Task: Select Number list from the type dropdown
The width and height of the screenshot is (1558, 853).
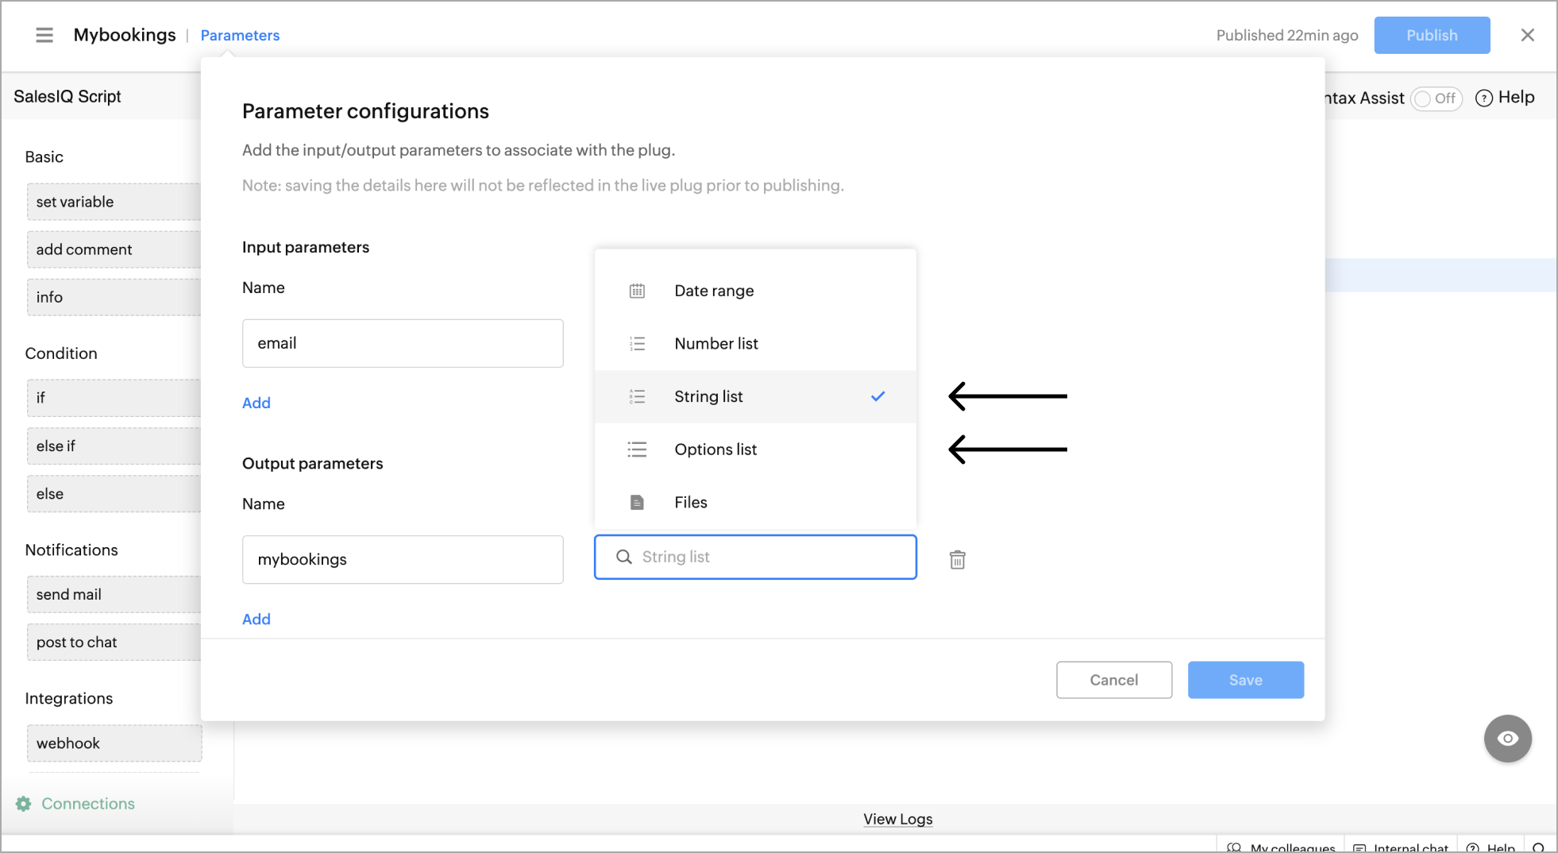Action: pyautogui.click(x=715, y=343)
